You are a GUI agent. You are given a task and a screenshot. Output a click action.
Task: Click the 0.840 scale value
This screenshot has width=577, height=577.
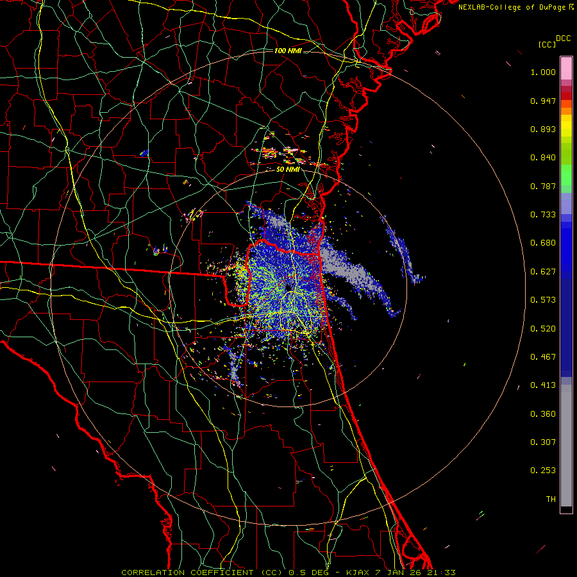tap(543, 158)
